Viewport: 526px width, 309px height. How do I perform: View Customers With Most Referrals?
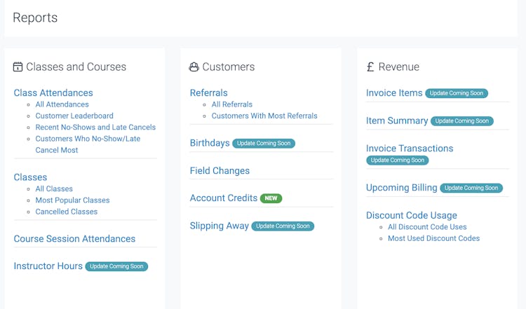[x=264, y=116]
